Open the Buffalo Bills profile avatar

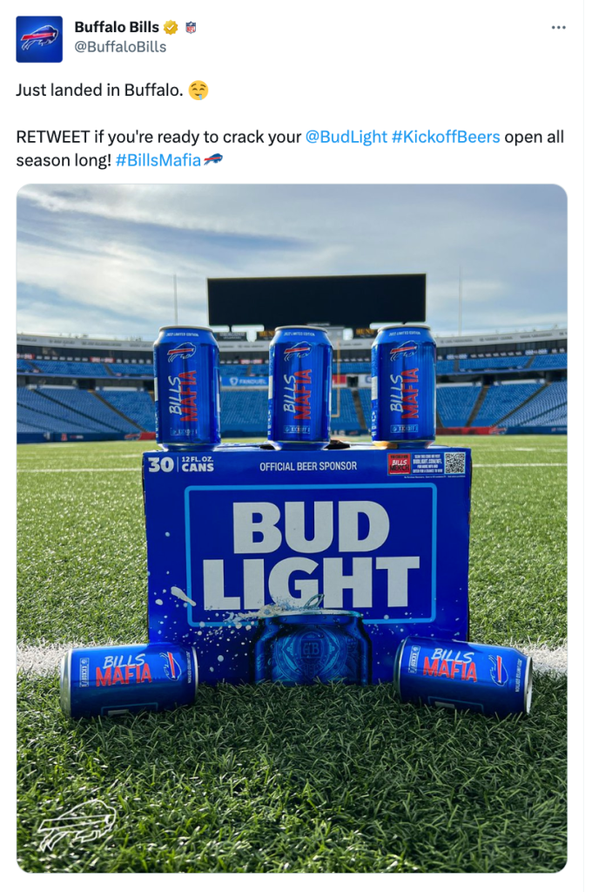click(39, 39)
